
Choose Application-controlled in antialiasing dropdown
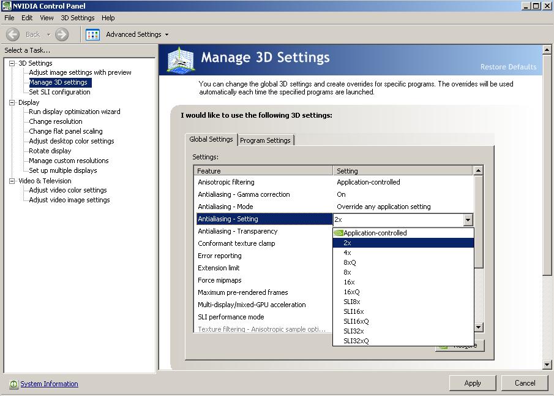(403, 233)
